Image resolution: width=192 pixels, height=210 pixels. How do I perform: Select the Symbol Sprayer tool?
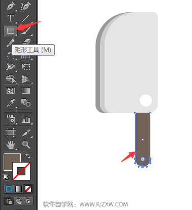[11, 119]
